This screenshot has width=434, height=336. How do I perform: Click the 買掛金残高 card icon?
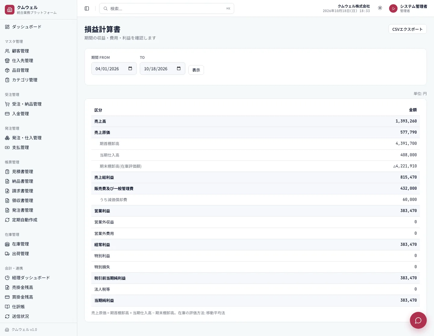pyautogui.click(x=7, y=297)
